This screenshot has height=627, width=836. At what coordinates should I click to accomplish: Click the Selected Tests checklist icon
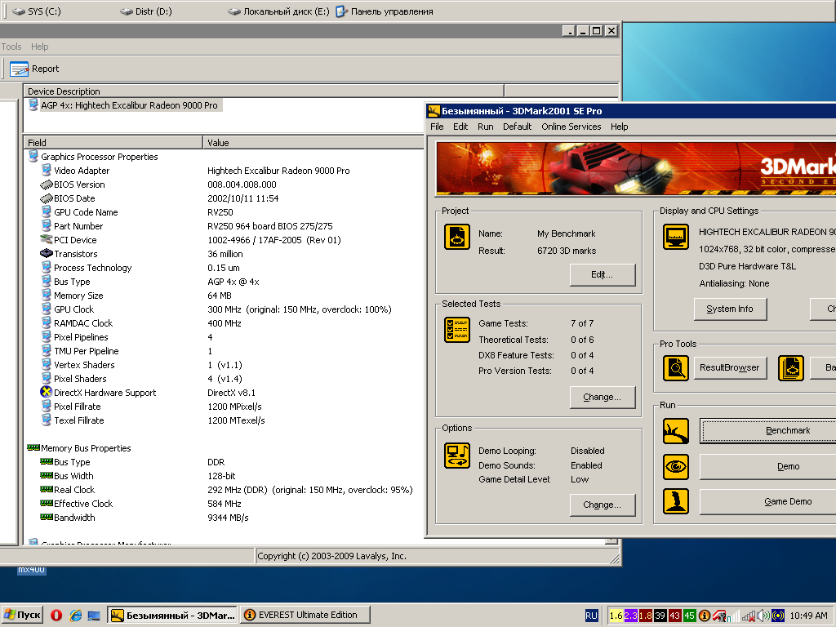[457, 330]
